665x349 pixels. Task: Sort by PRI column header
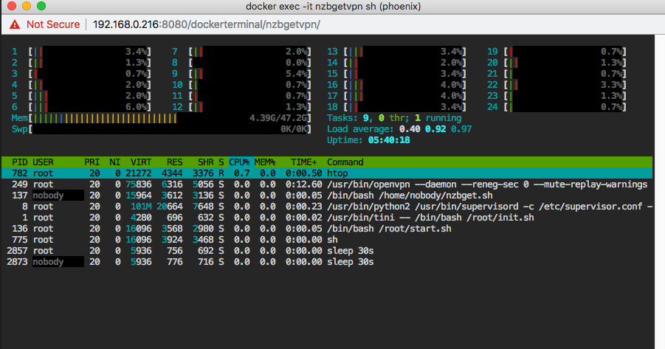pos(92,162)
